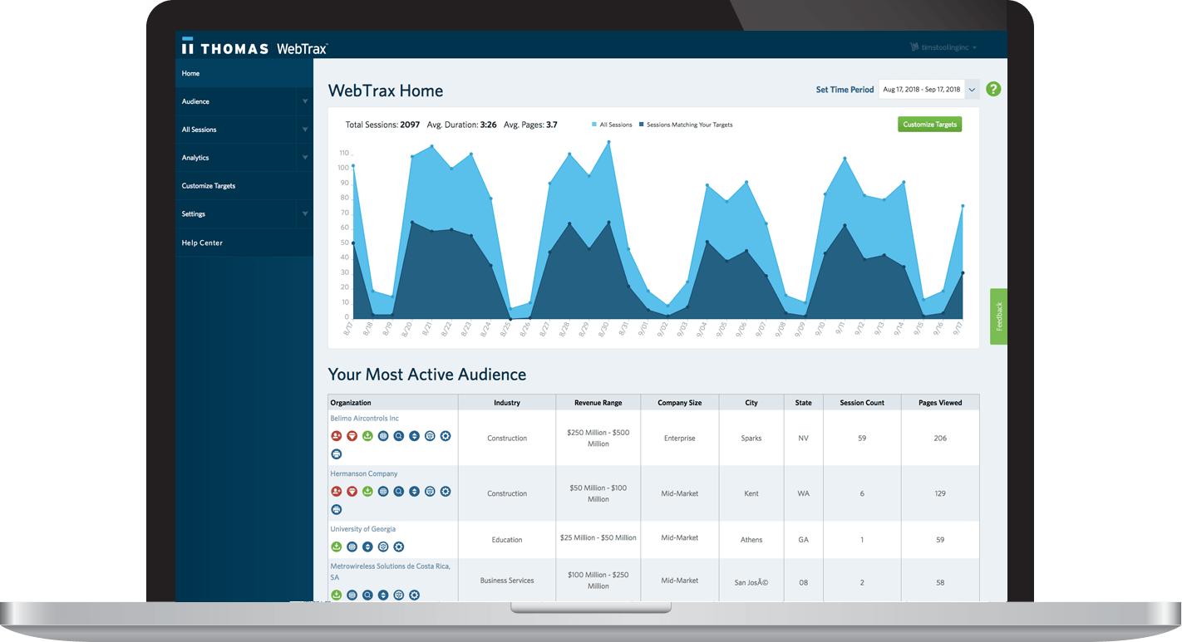The height and width of the screenshot is (642, 1182).
Task: Click the magnifier search icon for Belimo Aircontrols
Action: 399,436
